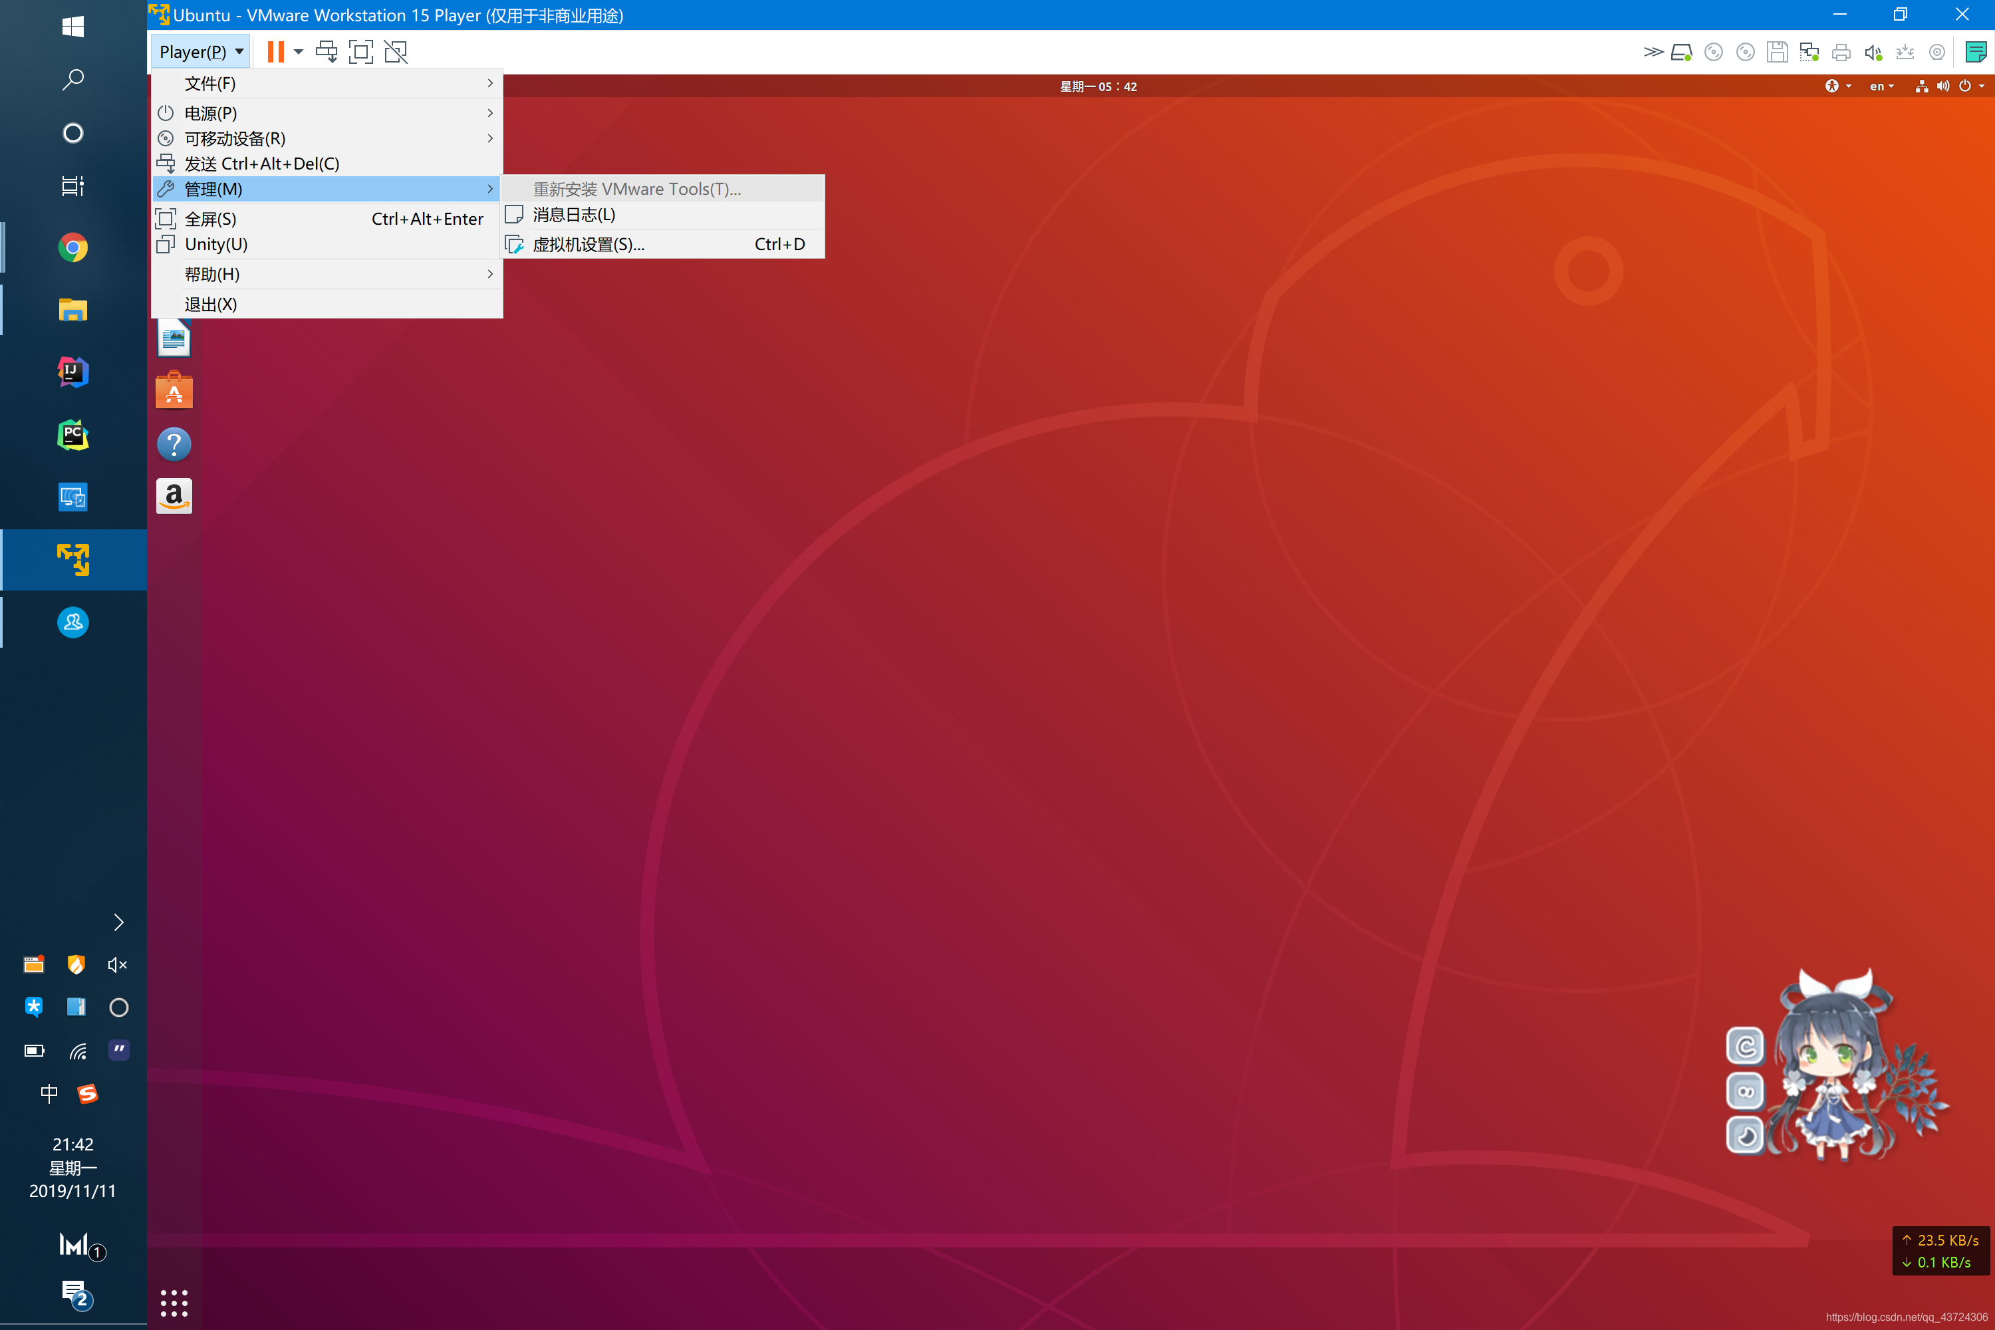Click the teal message note icon
Screen dimensions: 1995x1330
point(1976,52)
